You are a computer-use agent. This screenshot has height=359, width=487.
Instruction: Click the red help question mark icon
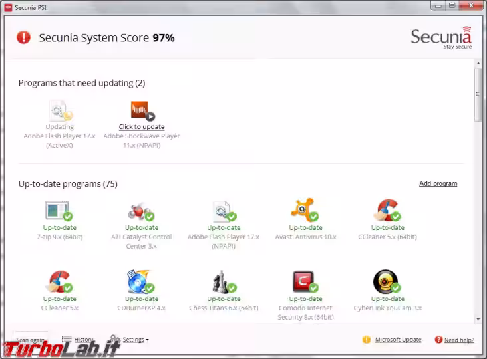pyautogui.click(x=438, y=340)
